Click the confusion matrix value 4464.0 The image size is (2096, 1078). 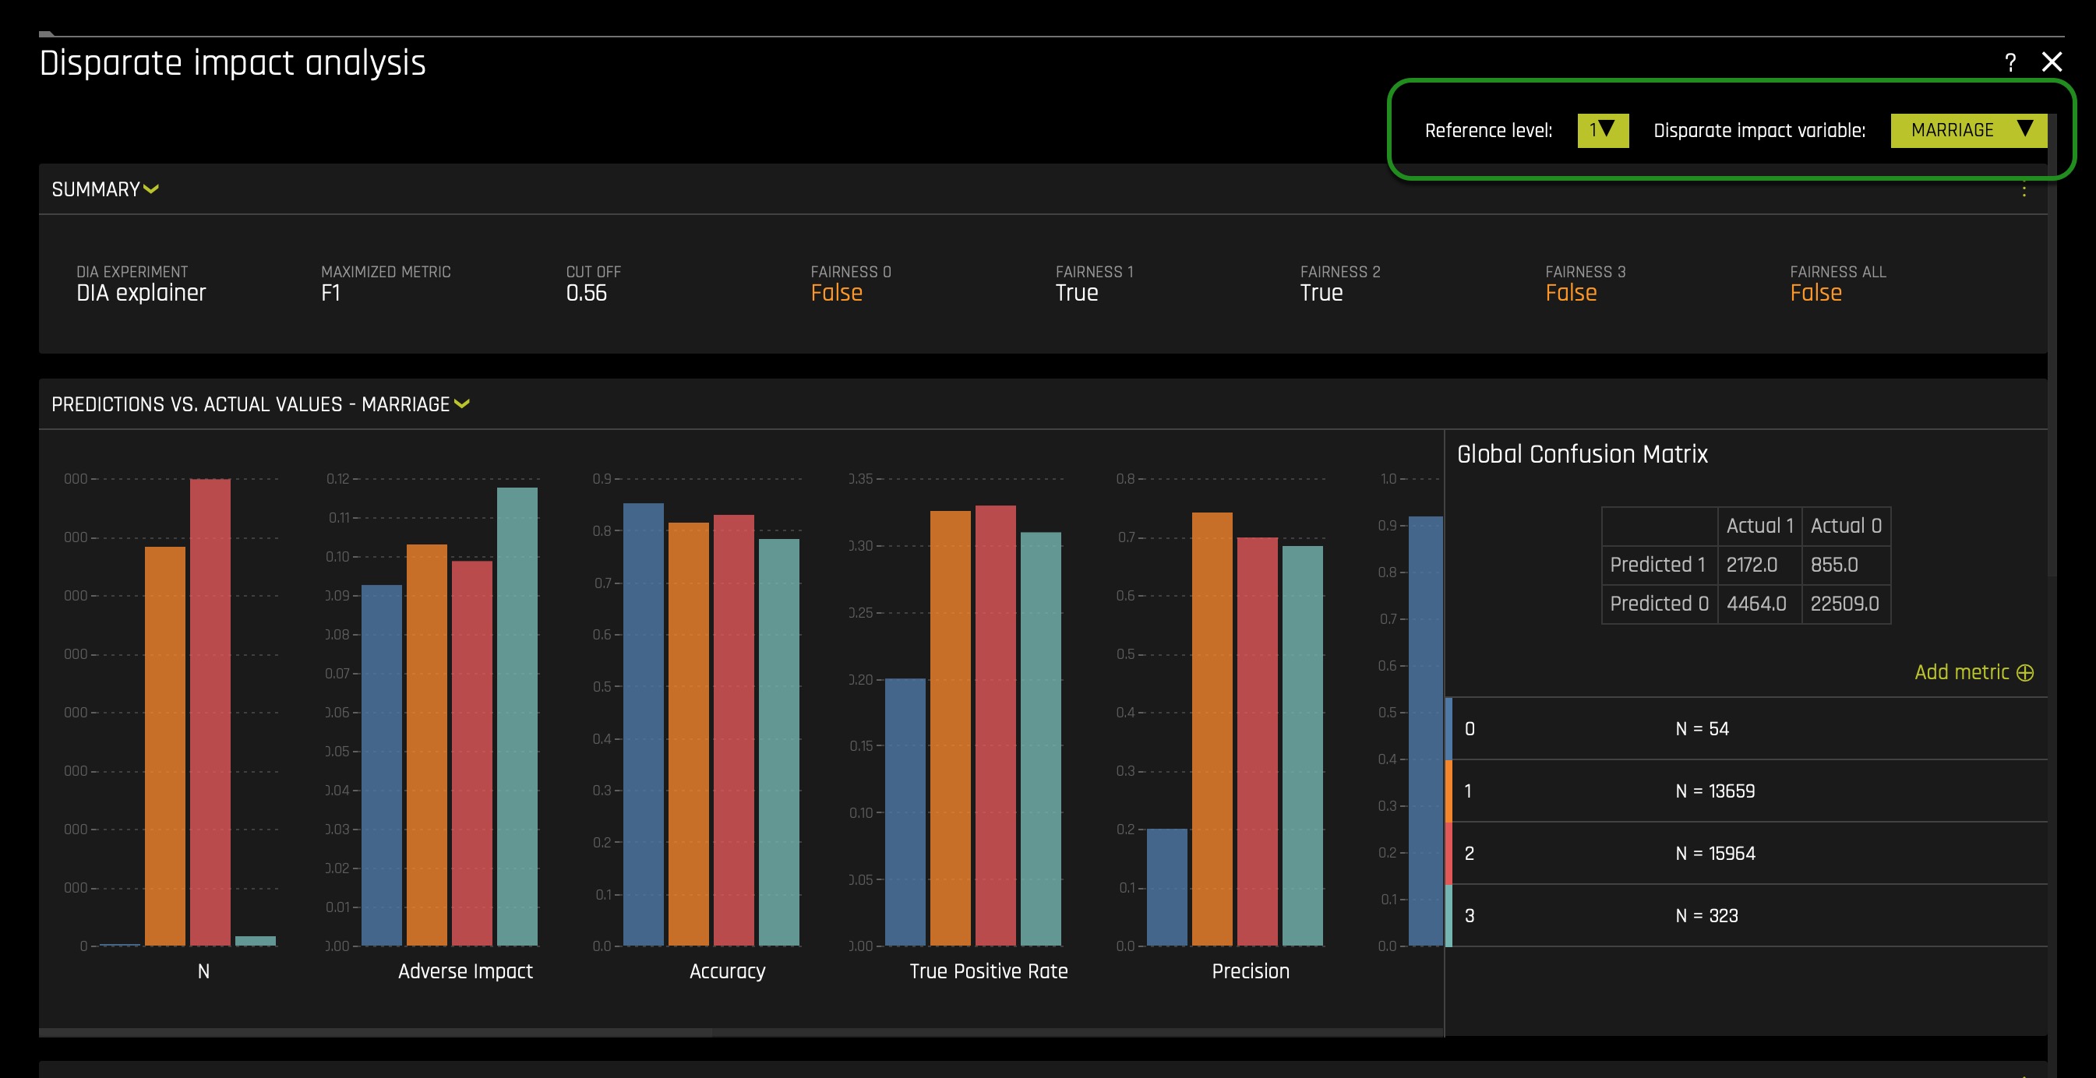(x=1759, y=604)
